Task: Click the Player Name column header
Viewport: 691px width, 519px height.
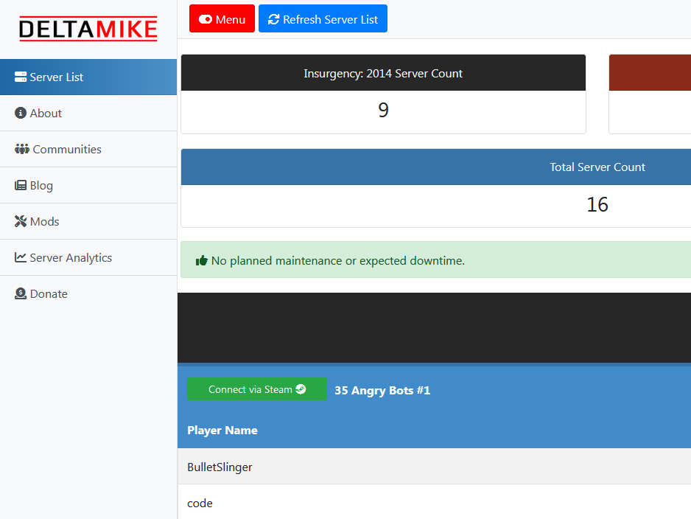Action: [x=222, y=431]
